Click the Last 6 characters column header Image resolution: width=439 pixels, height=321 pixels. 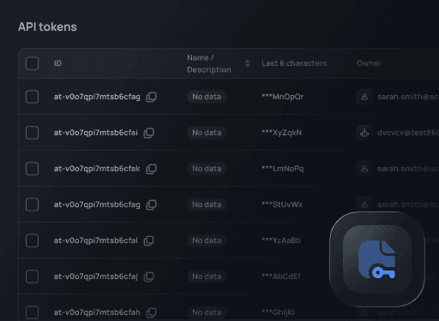[294, 63]
